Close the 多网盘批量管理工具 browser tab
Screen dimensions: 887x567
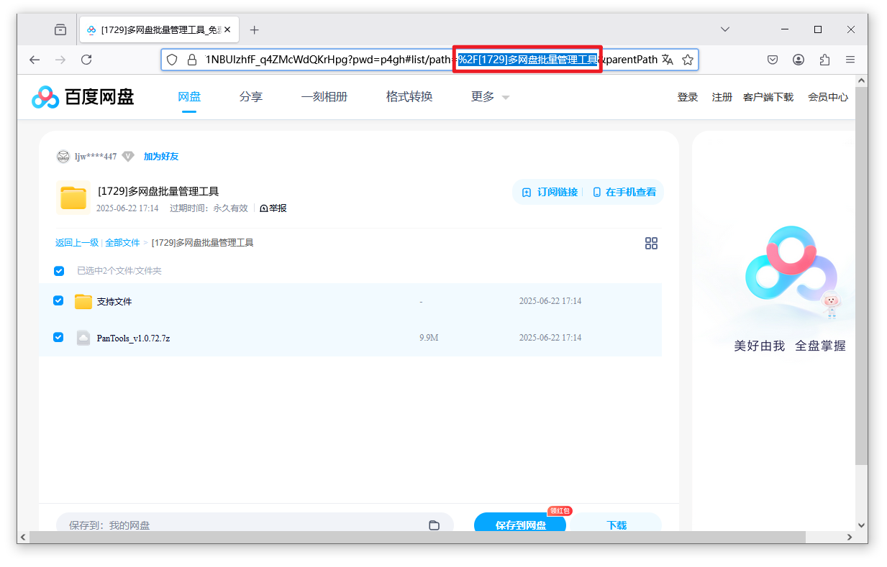coord(228,29)
